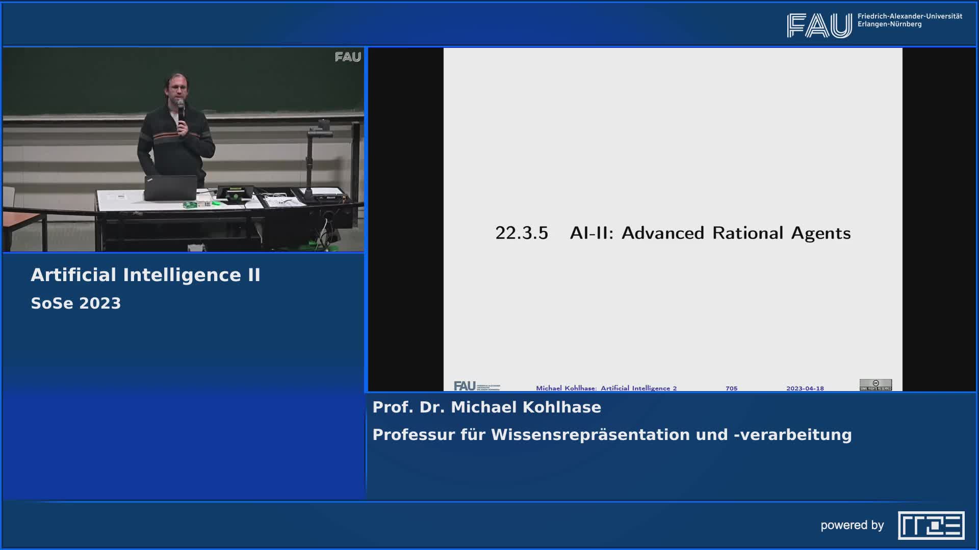Click the 'SoSe 2023' semester label

tap(75, 304)
